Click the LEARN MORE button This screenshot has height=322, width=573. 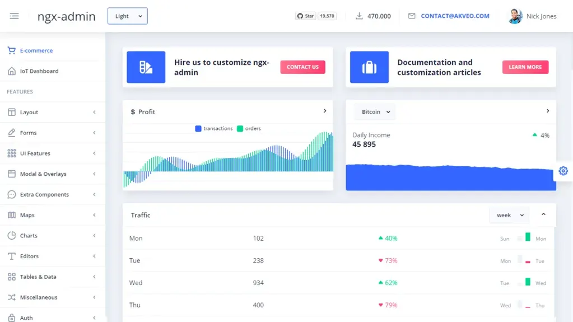[525, 67]
